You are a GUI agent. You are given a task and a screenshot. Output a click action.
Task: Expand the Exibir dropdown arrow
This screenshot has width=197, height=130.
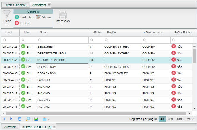pyautogui.click(x=7, y=25)
